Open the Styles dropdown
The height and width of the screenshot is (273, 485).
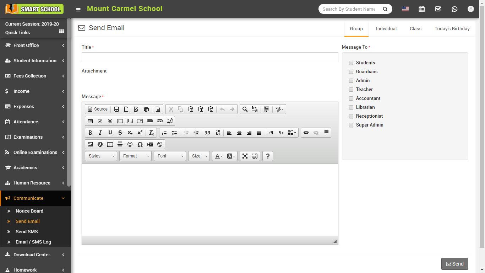pos(101,156)
